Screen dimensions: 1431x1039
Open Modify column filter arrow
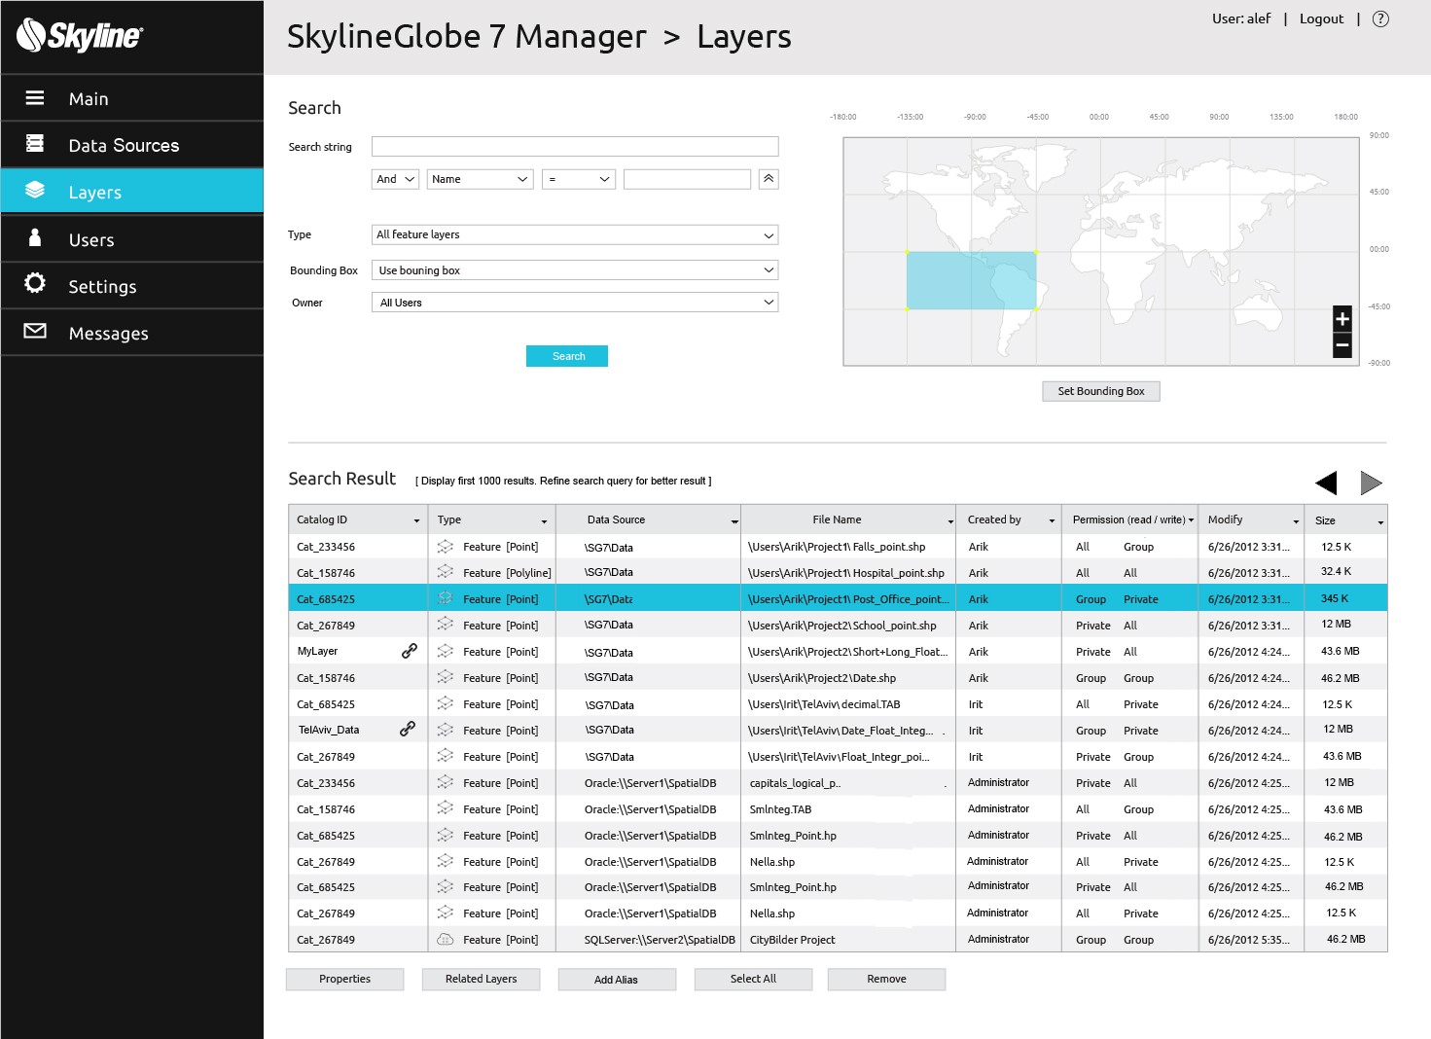point(1296,521)
